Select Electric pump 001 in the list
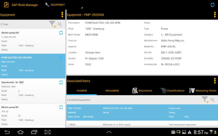This screenshot has width=218, height=136. (33, 116)
